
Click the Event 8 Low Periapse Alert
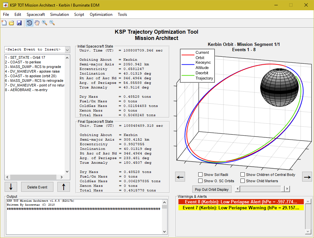(241, 202)
